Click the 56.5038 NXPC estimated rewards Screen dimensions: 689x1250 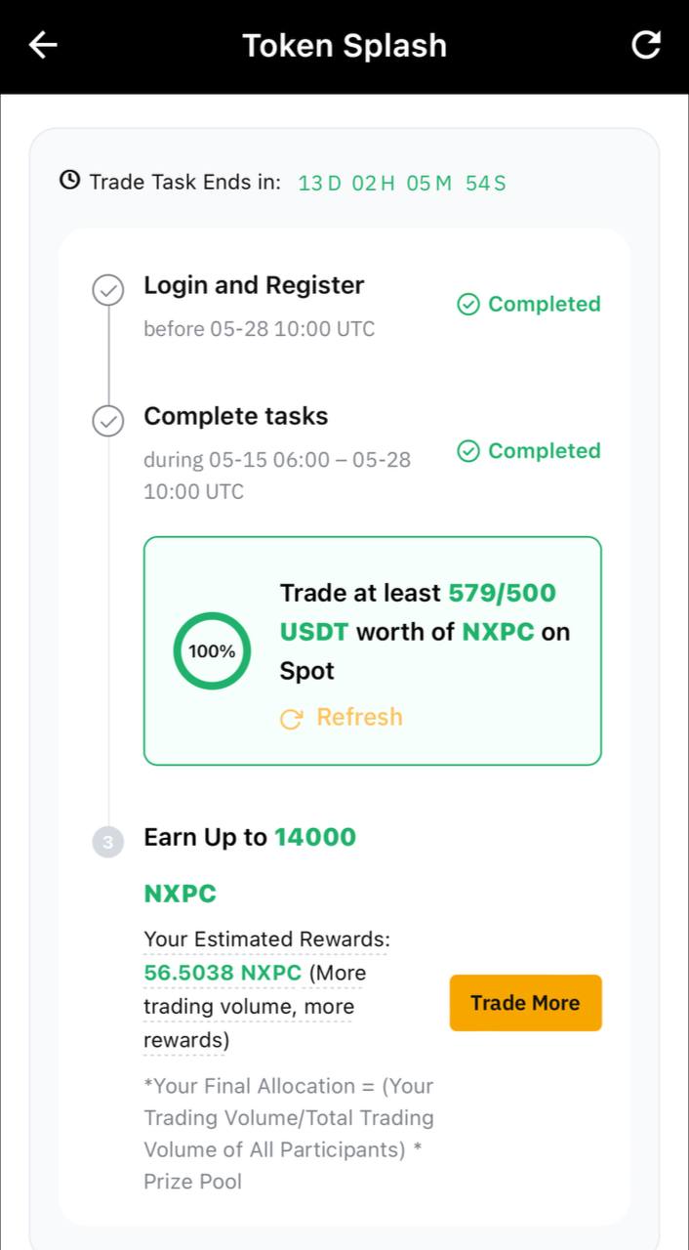(223, 973)
